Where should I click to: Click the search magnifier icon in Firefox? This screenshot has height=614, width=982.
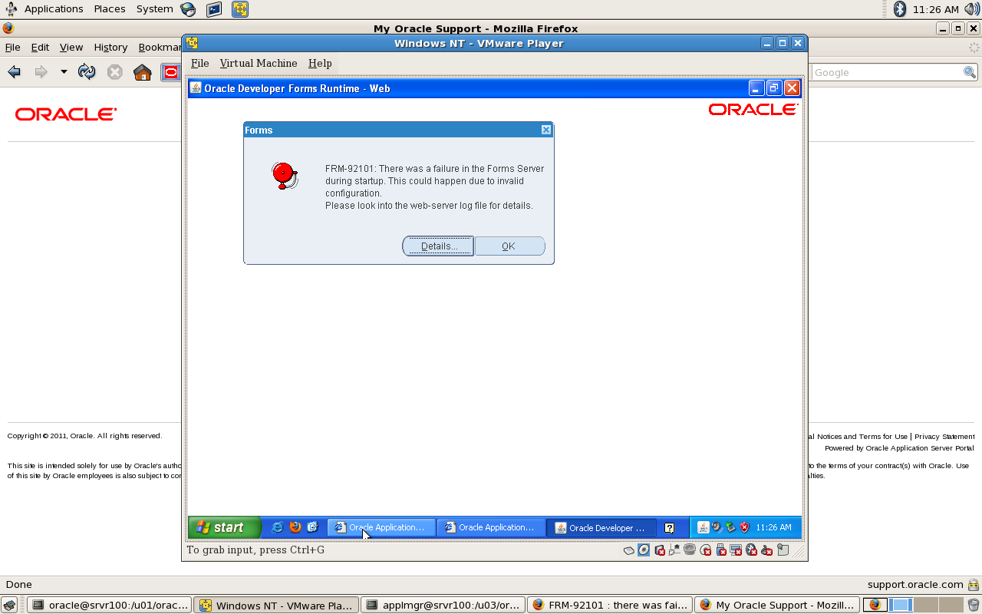pyautogui.click(x=970, y=72)
